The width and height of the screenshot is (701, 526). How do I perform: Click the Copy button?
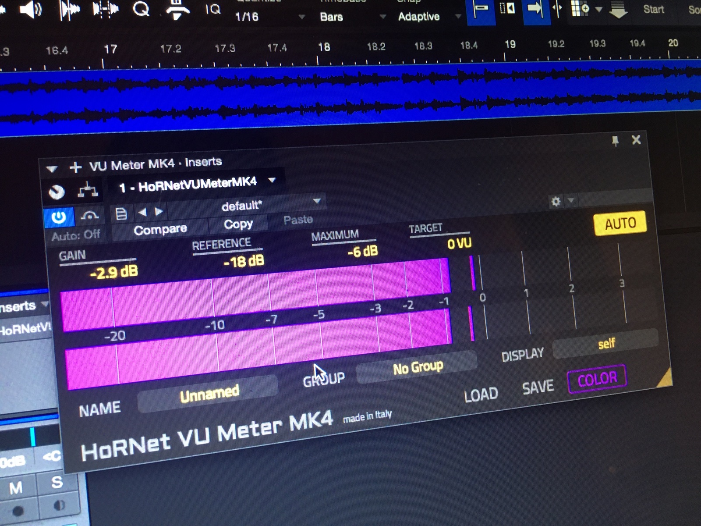(238, 224)
